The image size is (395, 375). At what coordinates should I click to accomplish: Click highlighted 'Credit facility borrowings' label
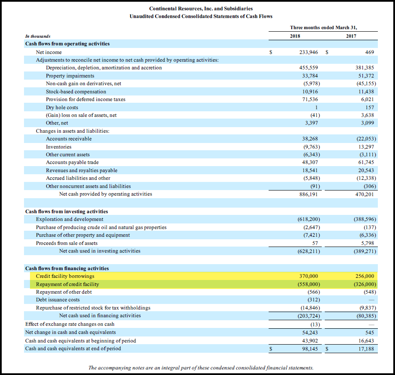click(65, 276)
